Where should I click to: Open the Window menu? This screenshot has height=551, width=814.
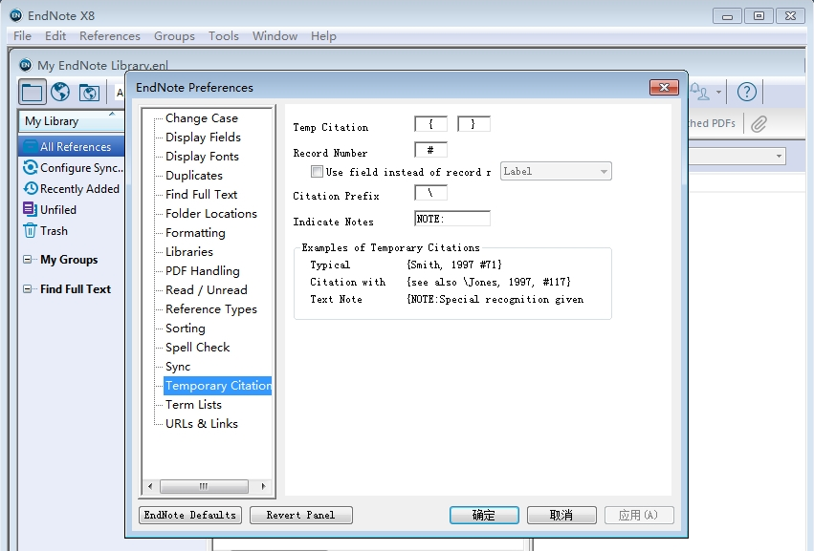275,35
